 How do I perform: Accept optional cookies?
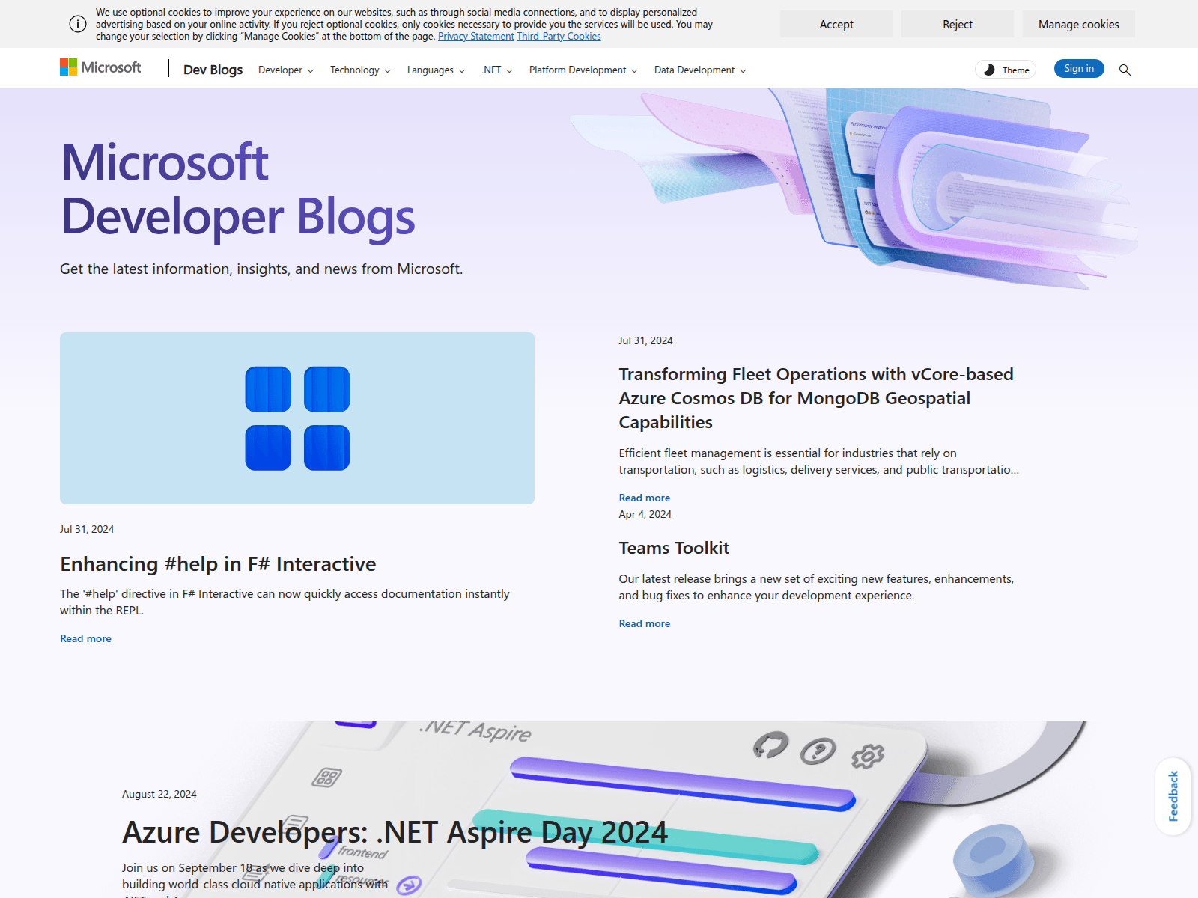click(836, 24)
